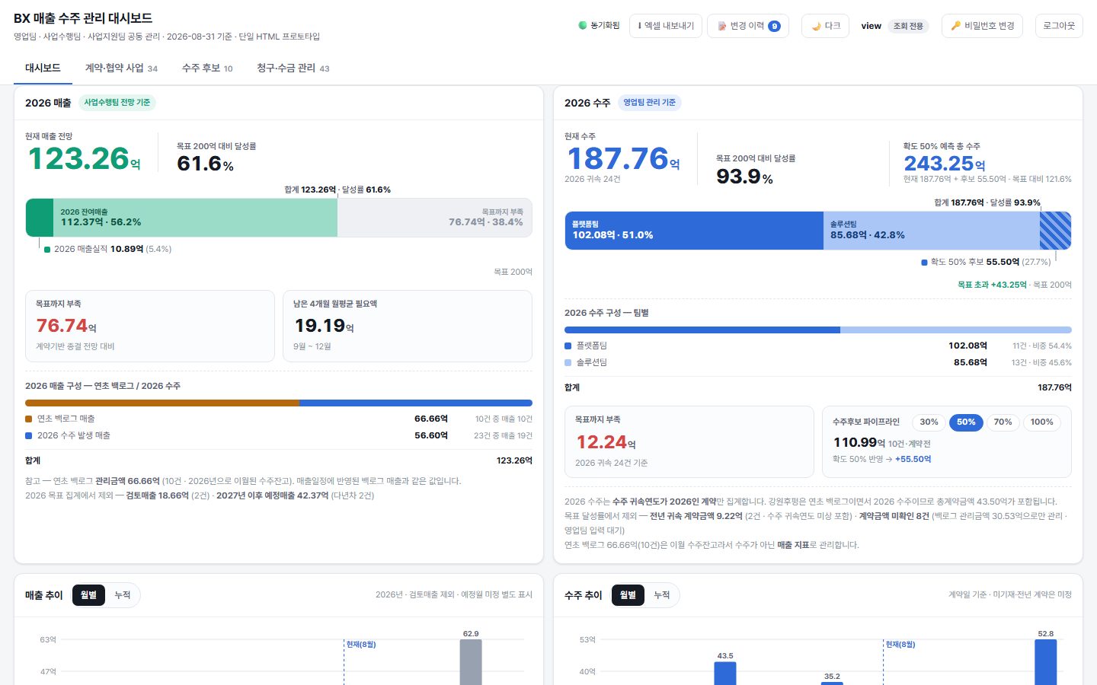
Task: Click the 2026 잔여매출 112.37억 bar segment
Action: click(195, 218)
